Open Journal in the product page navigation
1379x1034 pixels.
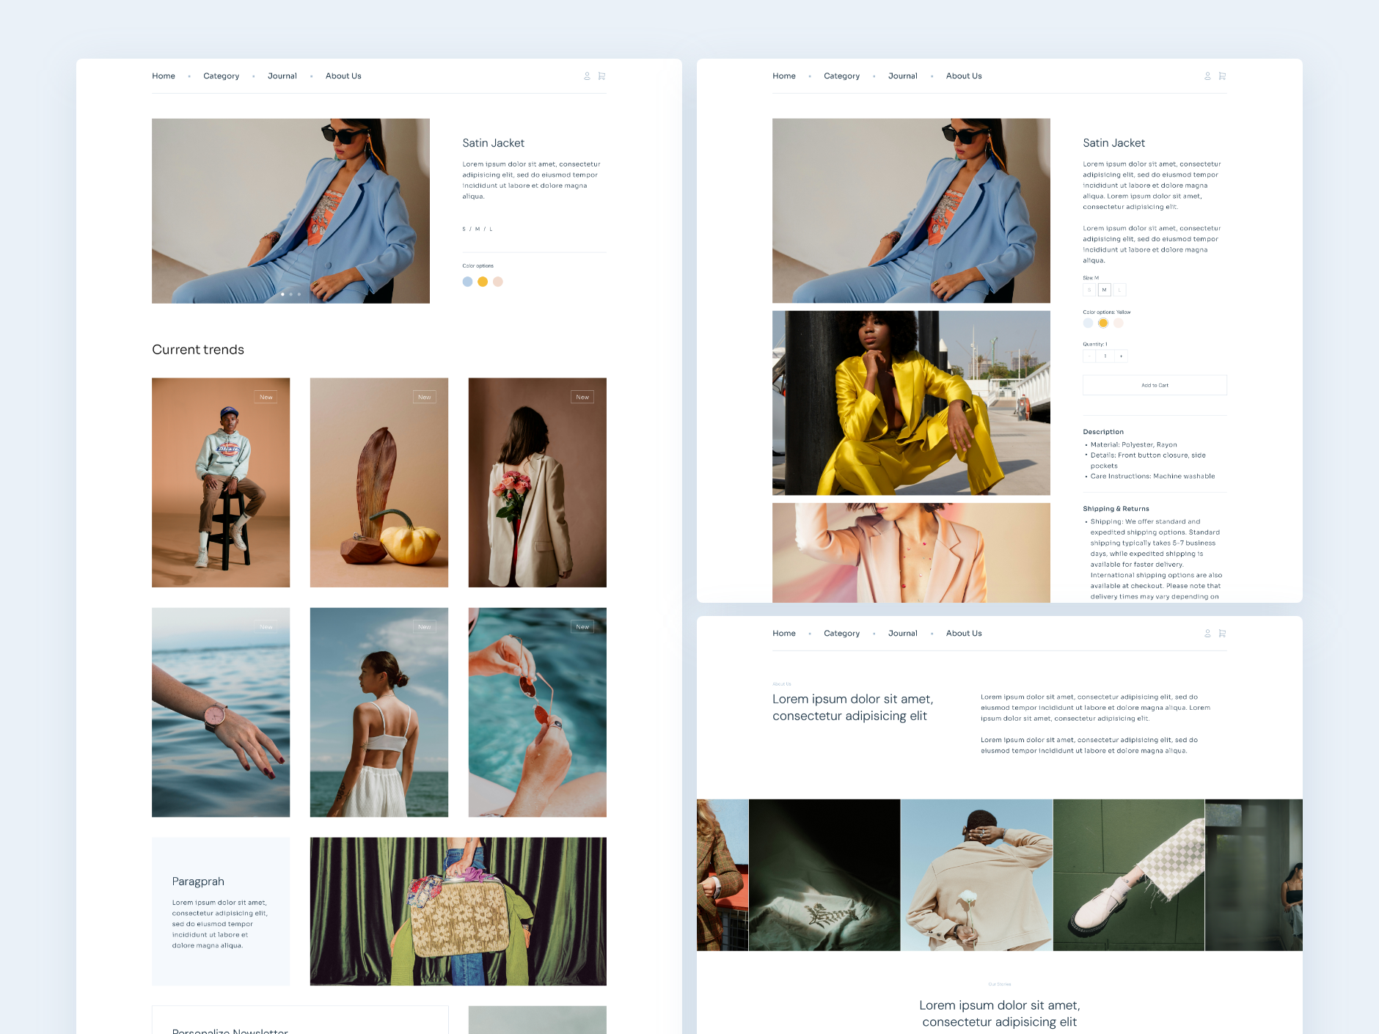coord(902,76)
